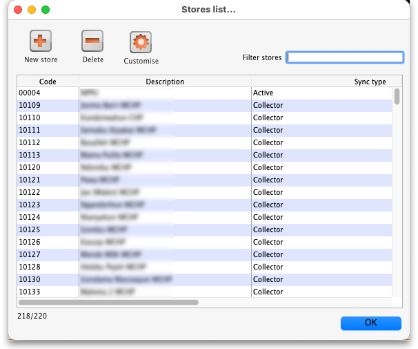Click the Active sync type cell
This screenshot has height=349, width=418.
click(263, 93)
